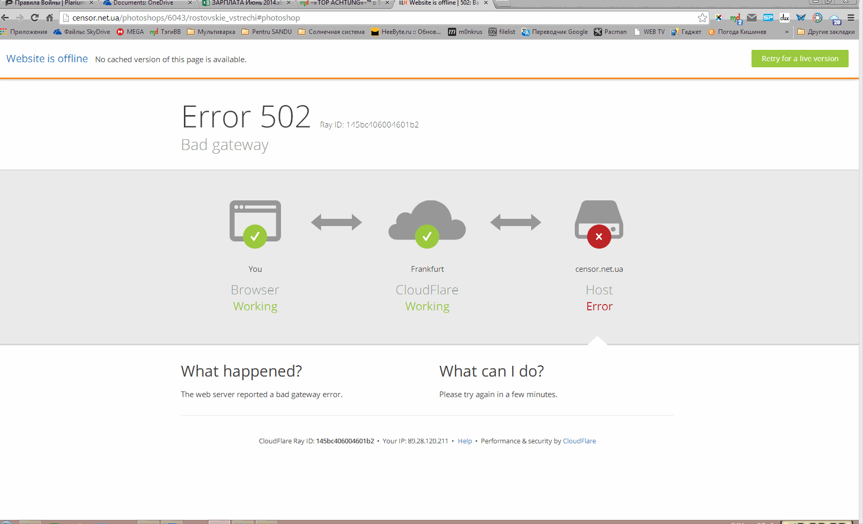Open the m0nkrus bookmark
863x524 pixels.
[x=465, y=32]
